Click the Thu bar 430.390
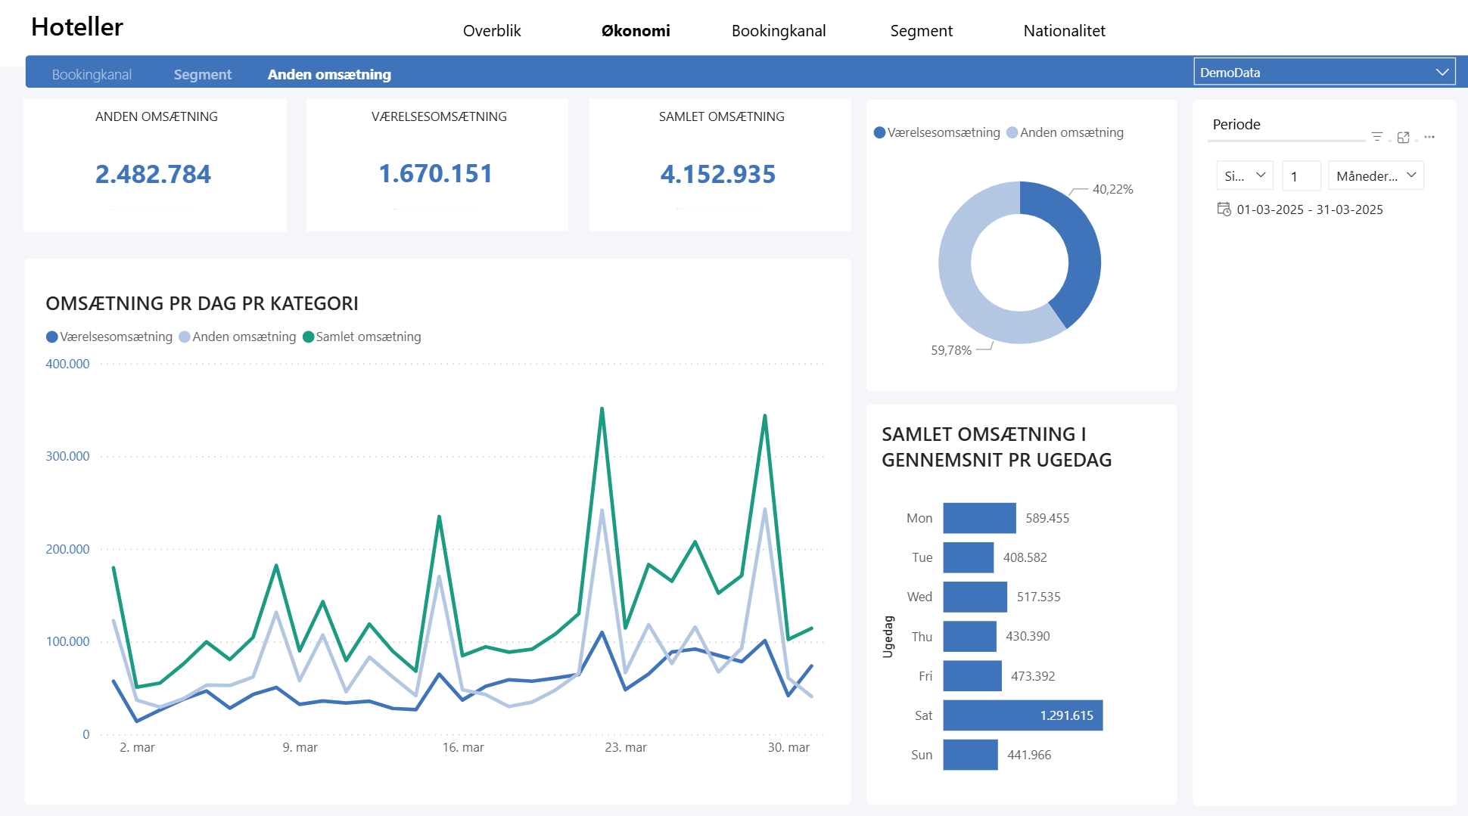1468x816 pixels. point(970,636)
